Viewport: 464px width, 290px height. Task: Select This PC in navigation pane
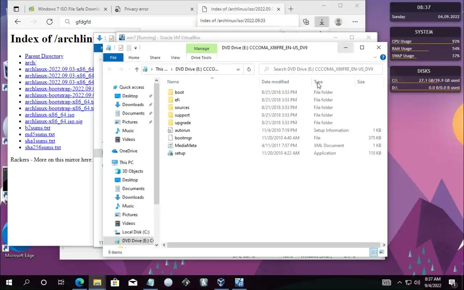point(126,162)
